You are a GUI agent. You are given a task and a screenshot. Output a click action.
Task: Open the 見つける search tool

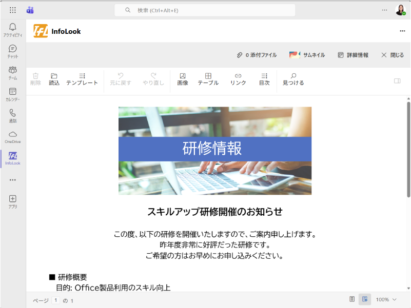293,79
